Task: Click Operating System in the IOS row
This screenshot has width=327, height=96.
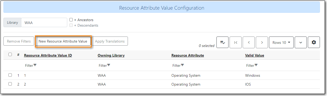Action: point(186,84)
